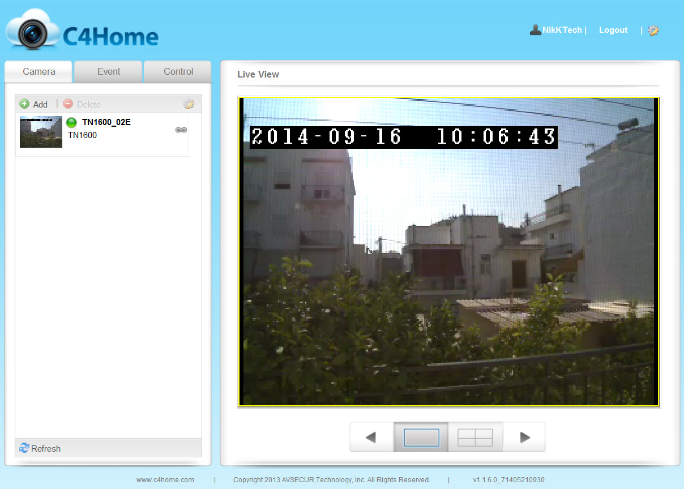Click the green online status indicator

pos(71,122)
